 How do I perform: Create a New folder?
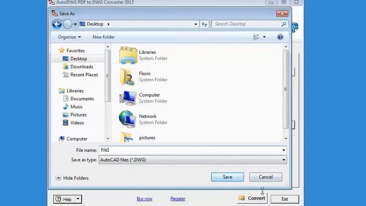pos(104,37)
